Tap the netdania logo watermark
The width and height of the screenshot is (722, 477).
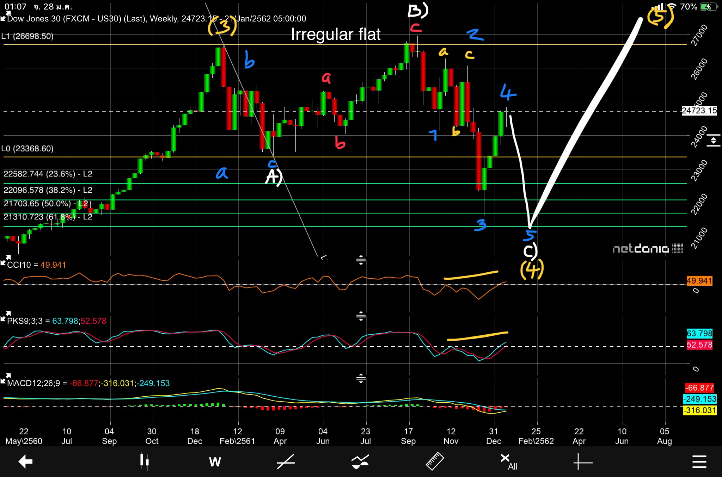click(x=647, y=249)
